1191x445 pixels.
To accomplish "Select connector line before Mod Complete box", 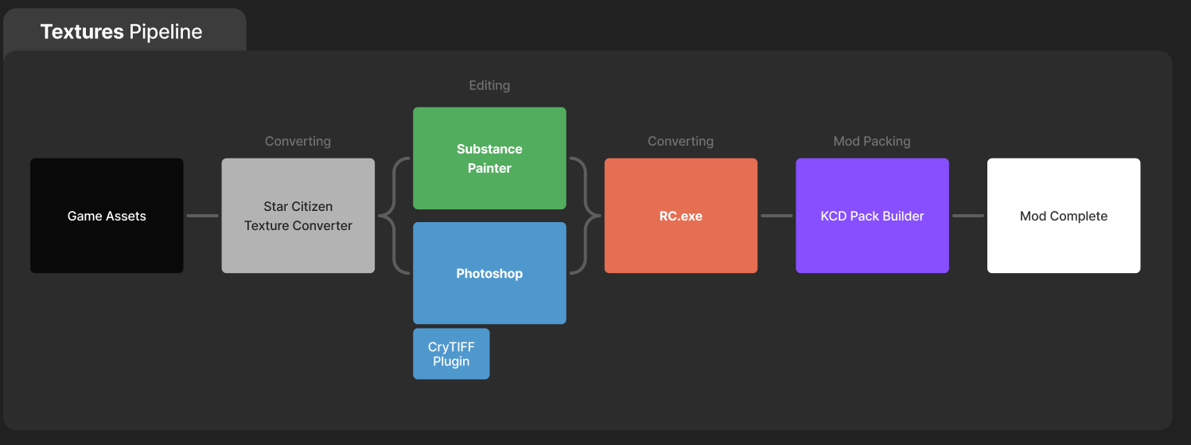I will 968,216.
